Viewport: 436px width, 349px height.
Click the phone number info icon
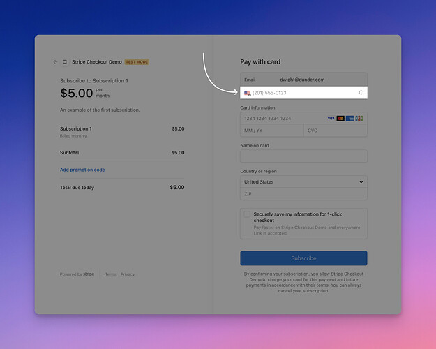click(361, 92)
